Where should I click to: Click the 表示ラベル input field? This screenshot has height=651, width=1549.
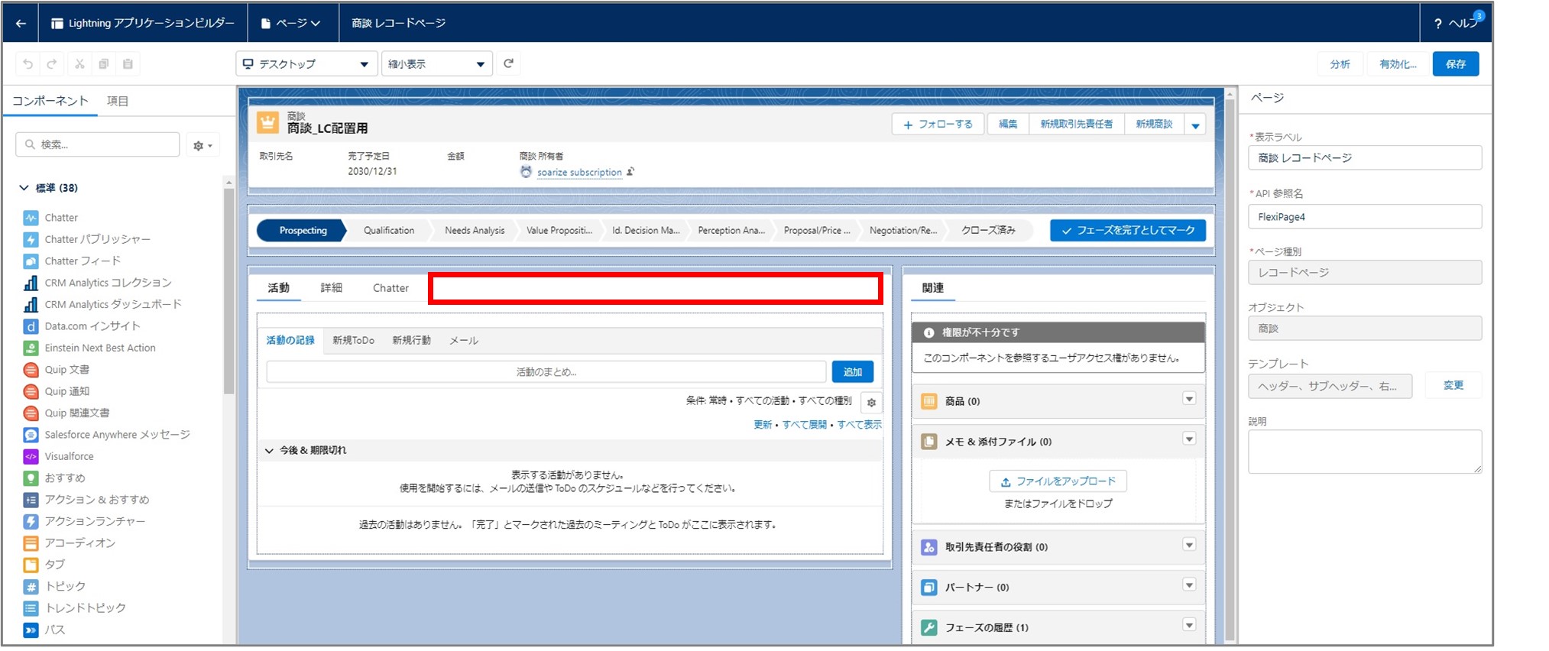[x=1365, y=158]
